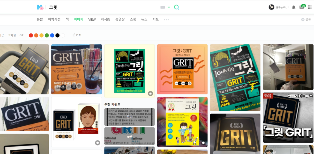Image resolution: width=314 pixels, height=154 pixels.
Task: Open GRIT book on exercise bike photo
Action: [24, 69]
